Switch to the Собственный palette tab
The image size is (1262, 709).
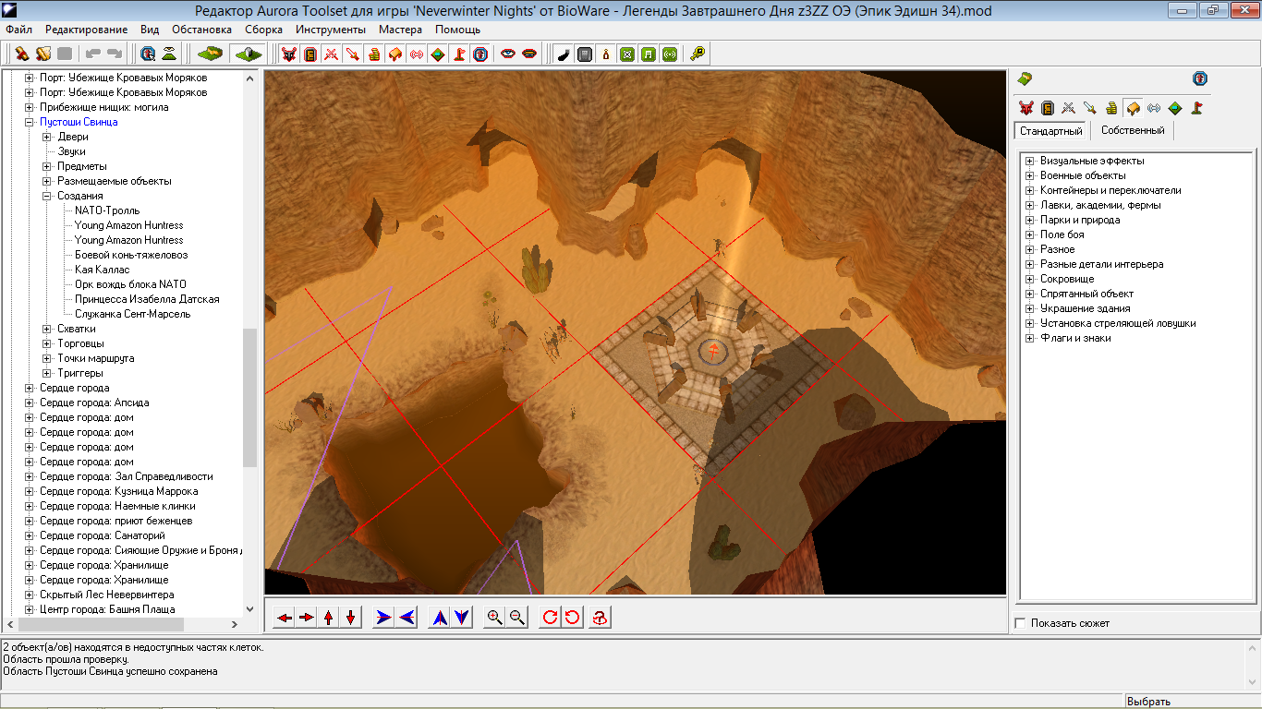coord(1133,130)
